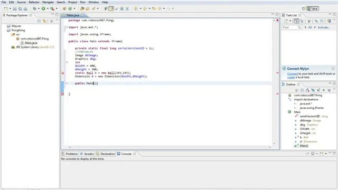Click the New Java Class toolbar icon
This screenshot has height=190, width=338.
70,8
